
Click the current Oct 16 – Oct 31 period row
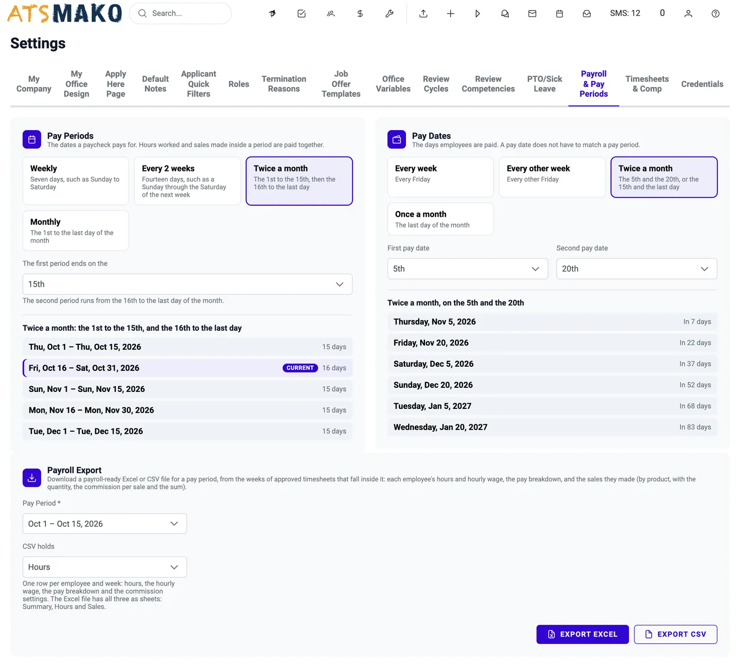187,368
